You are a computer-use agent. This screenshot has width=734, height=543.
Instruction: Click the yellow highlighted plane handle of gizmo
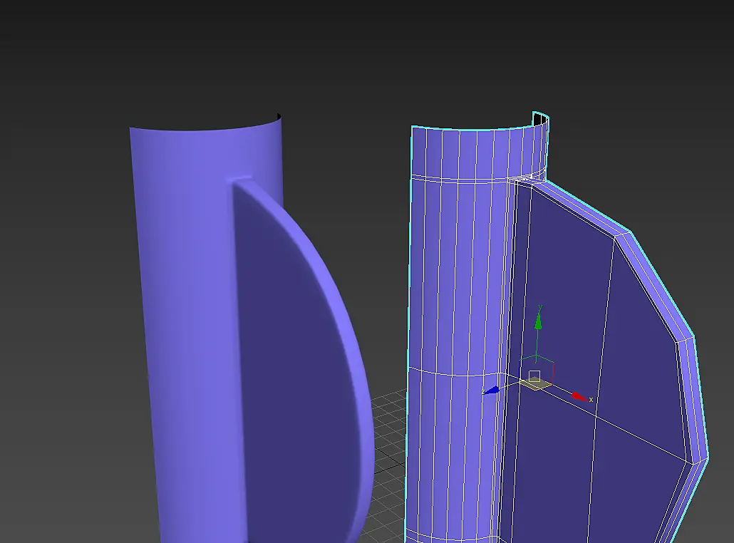[536, 384]
